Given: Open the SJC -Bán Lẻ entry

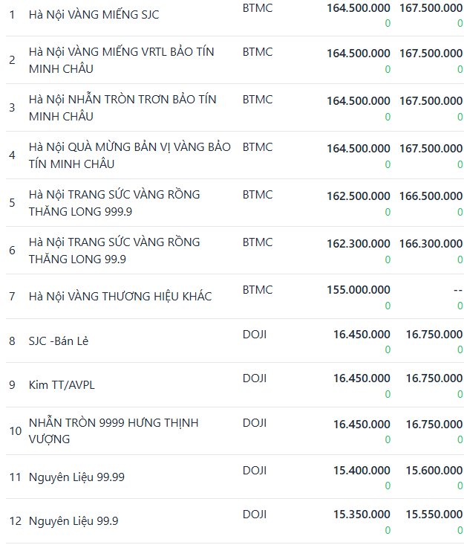Looking at the screenshot, I should (59, 341).
